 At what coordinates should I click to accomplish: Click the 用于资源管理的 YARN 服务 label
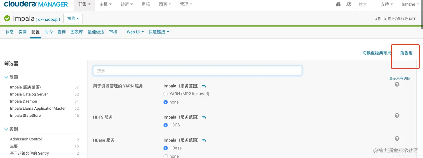(118, 86)
